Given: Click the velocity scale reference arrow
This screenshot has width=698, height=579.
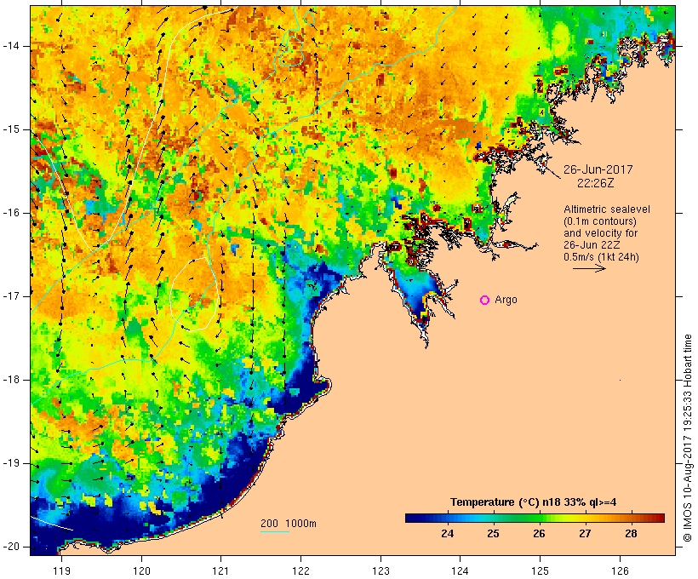Looking at the screenshot, I should tap(589, 268).
